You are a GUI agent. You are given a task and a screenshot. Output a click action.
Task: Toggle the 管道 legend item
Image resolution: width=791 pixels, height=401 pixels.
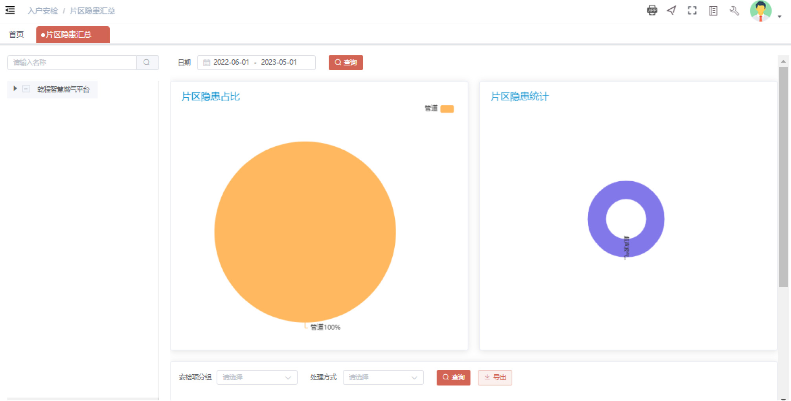coord(447,109)
